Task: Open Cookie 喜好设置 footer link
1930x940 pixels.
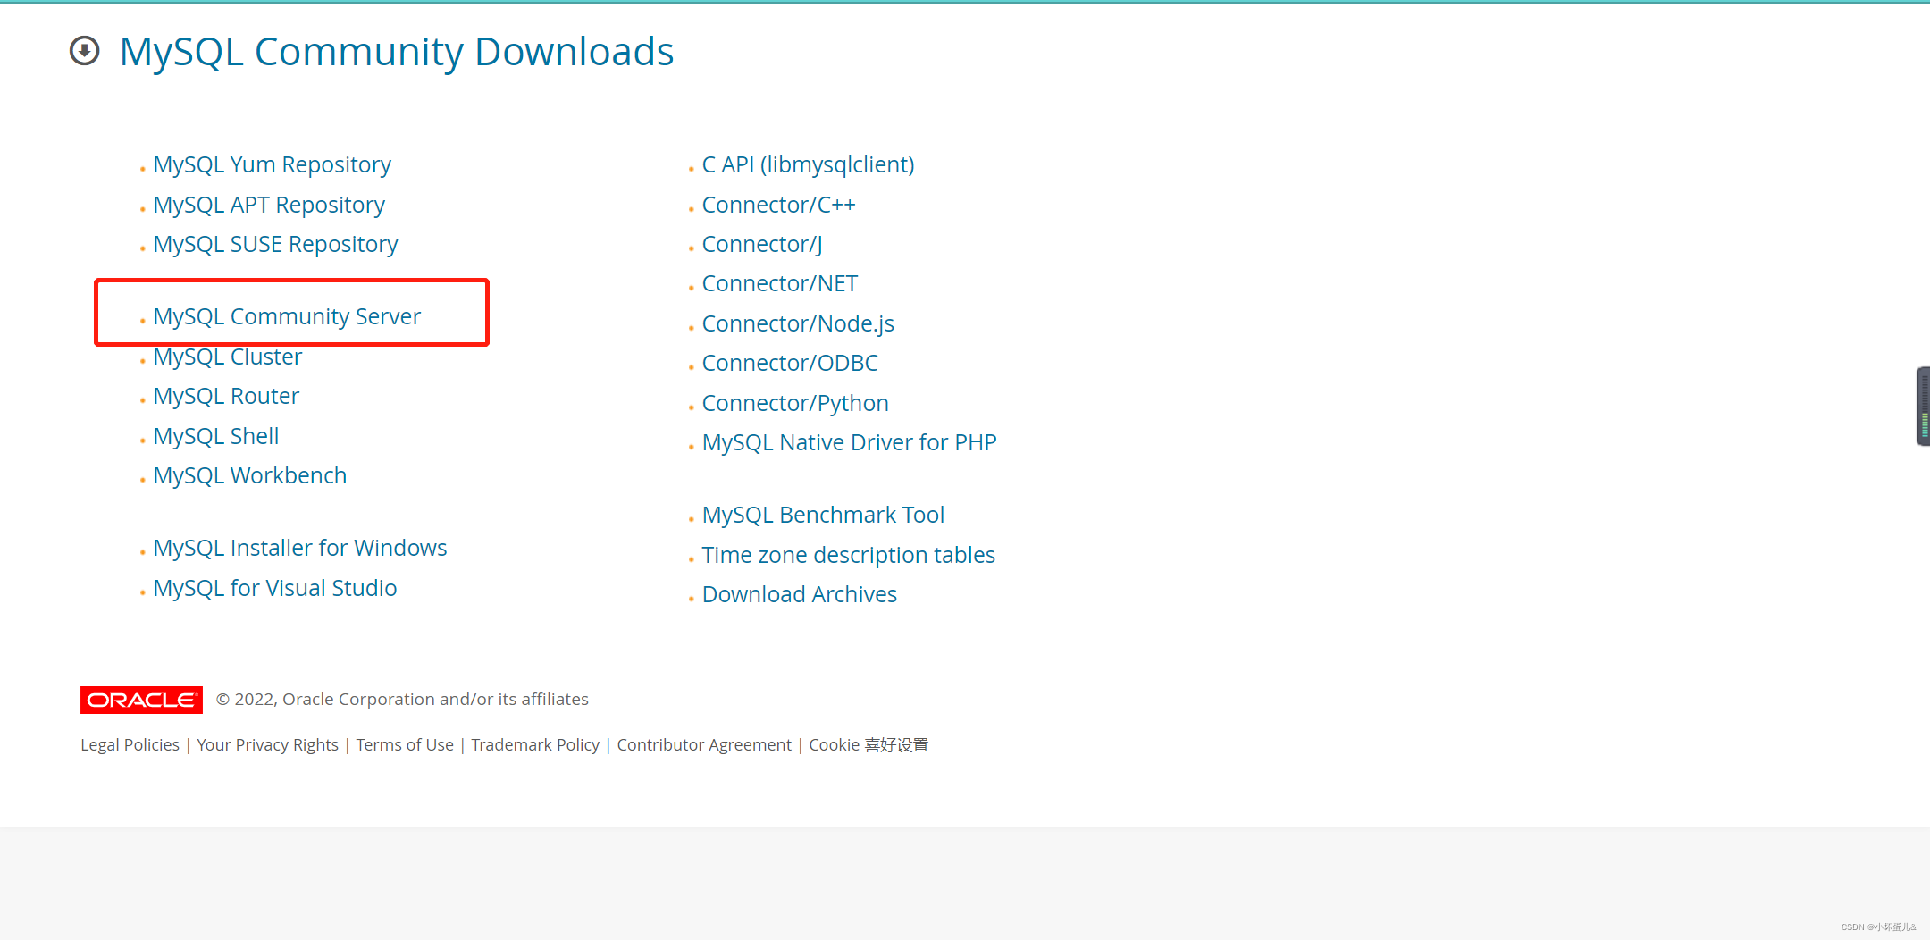Action: click(x=868, y=745)
